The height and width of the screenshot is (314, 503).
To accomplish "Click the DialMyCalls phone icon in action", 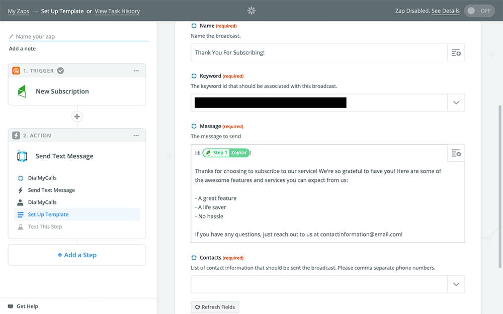I will (x=22, y=156).
